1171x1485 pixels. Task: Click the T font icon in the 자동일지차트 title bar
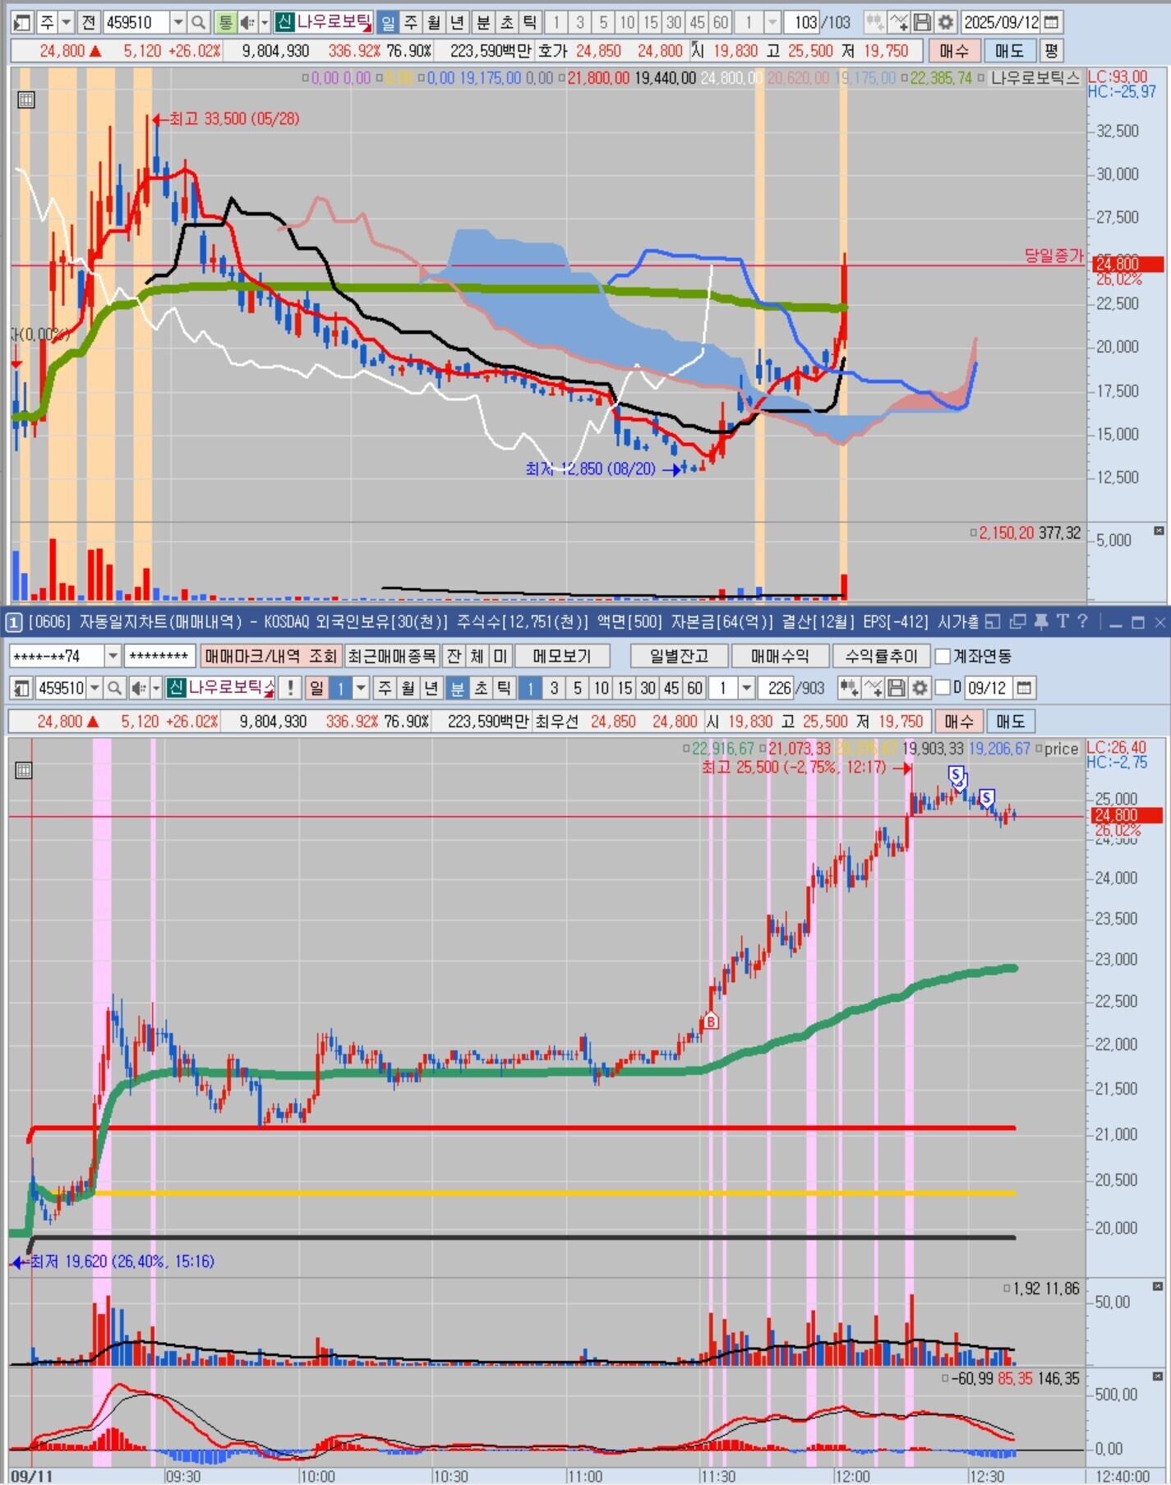[1063, 622]
